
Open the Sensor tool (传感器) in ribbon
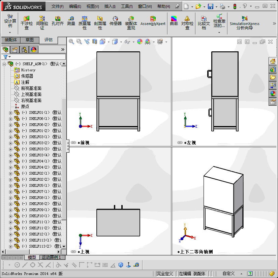point(116,21)
